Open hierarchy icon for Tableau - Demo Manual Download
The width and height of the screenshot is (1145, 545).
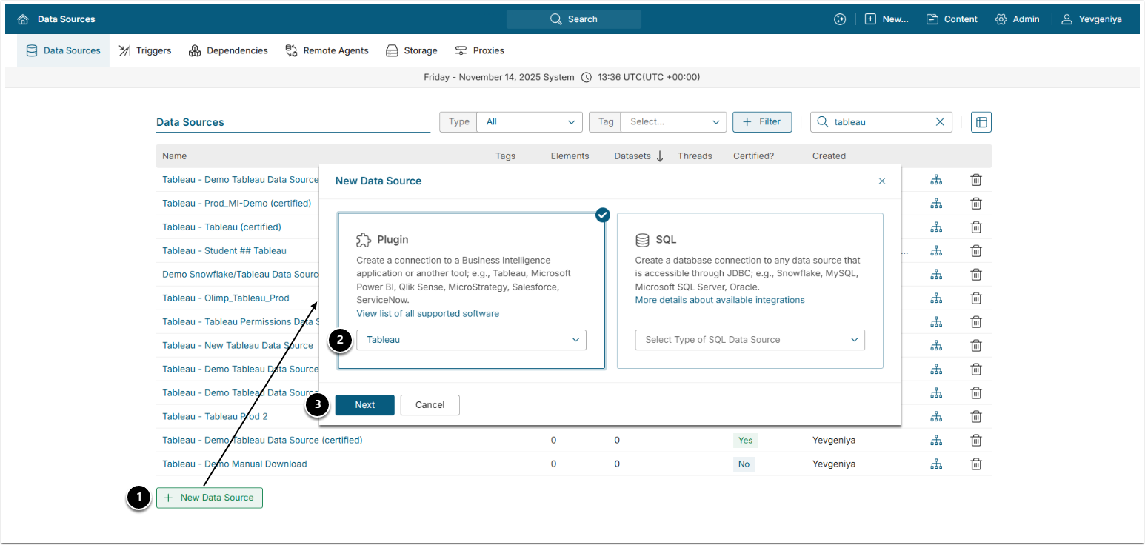click(936, 464)
